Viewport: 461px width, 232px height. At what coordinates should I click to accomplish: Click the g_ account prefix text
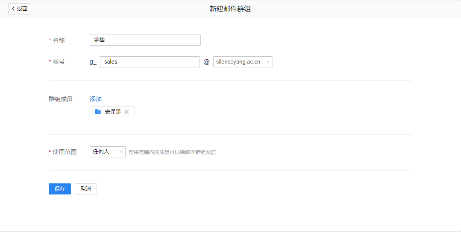93,62
